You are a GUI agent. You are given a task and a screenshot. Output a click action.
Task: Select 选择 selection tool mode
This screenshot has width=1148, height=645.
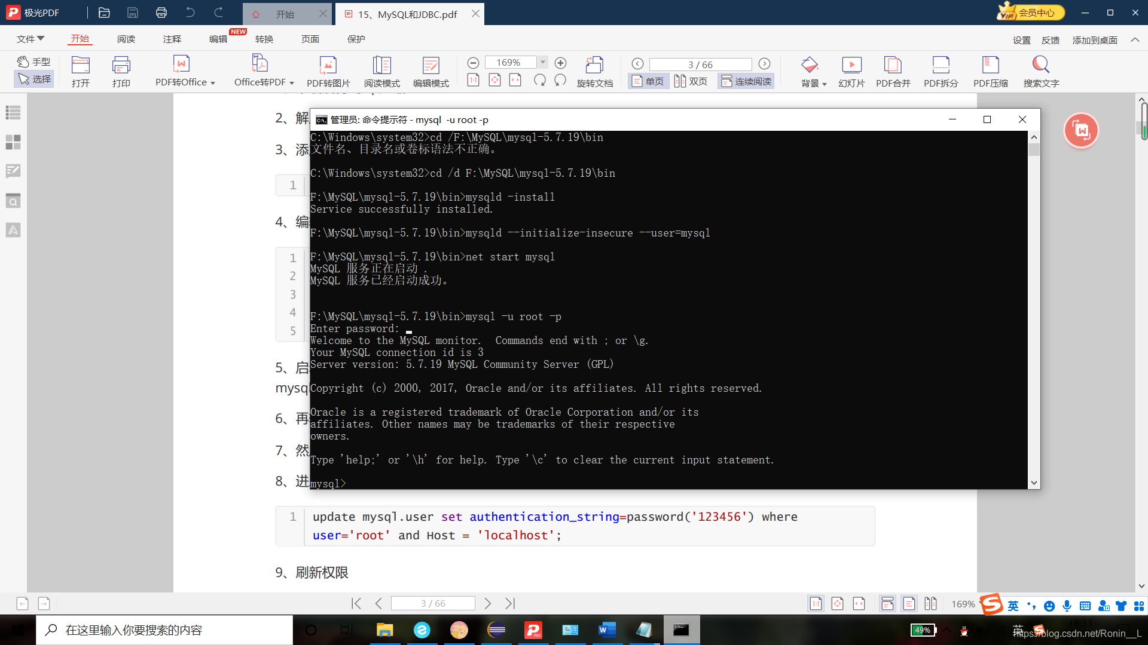(x=34, y=79)
